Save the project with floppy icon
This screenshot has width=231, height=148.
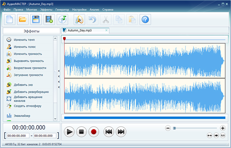coord(36,20)
